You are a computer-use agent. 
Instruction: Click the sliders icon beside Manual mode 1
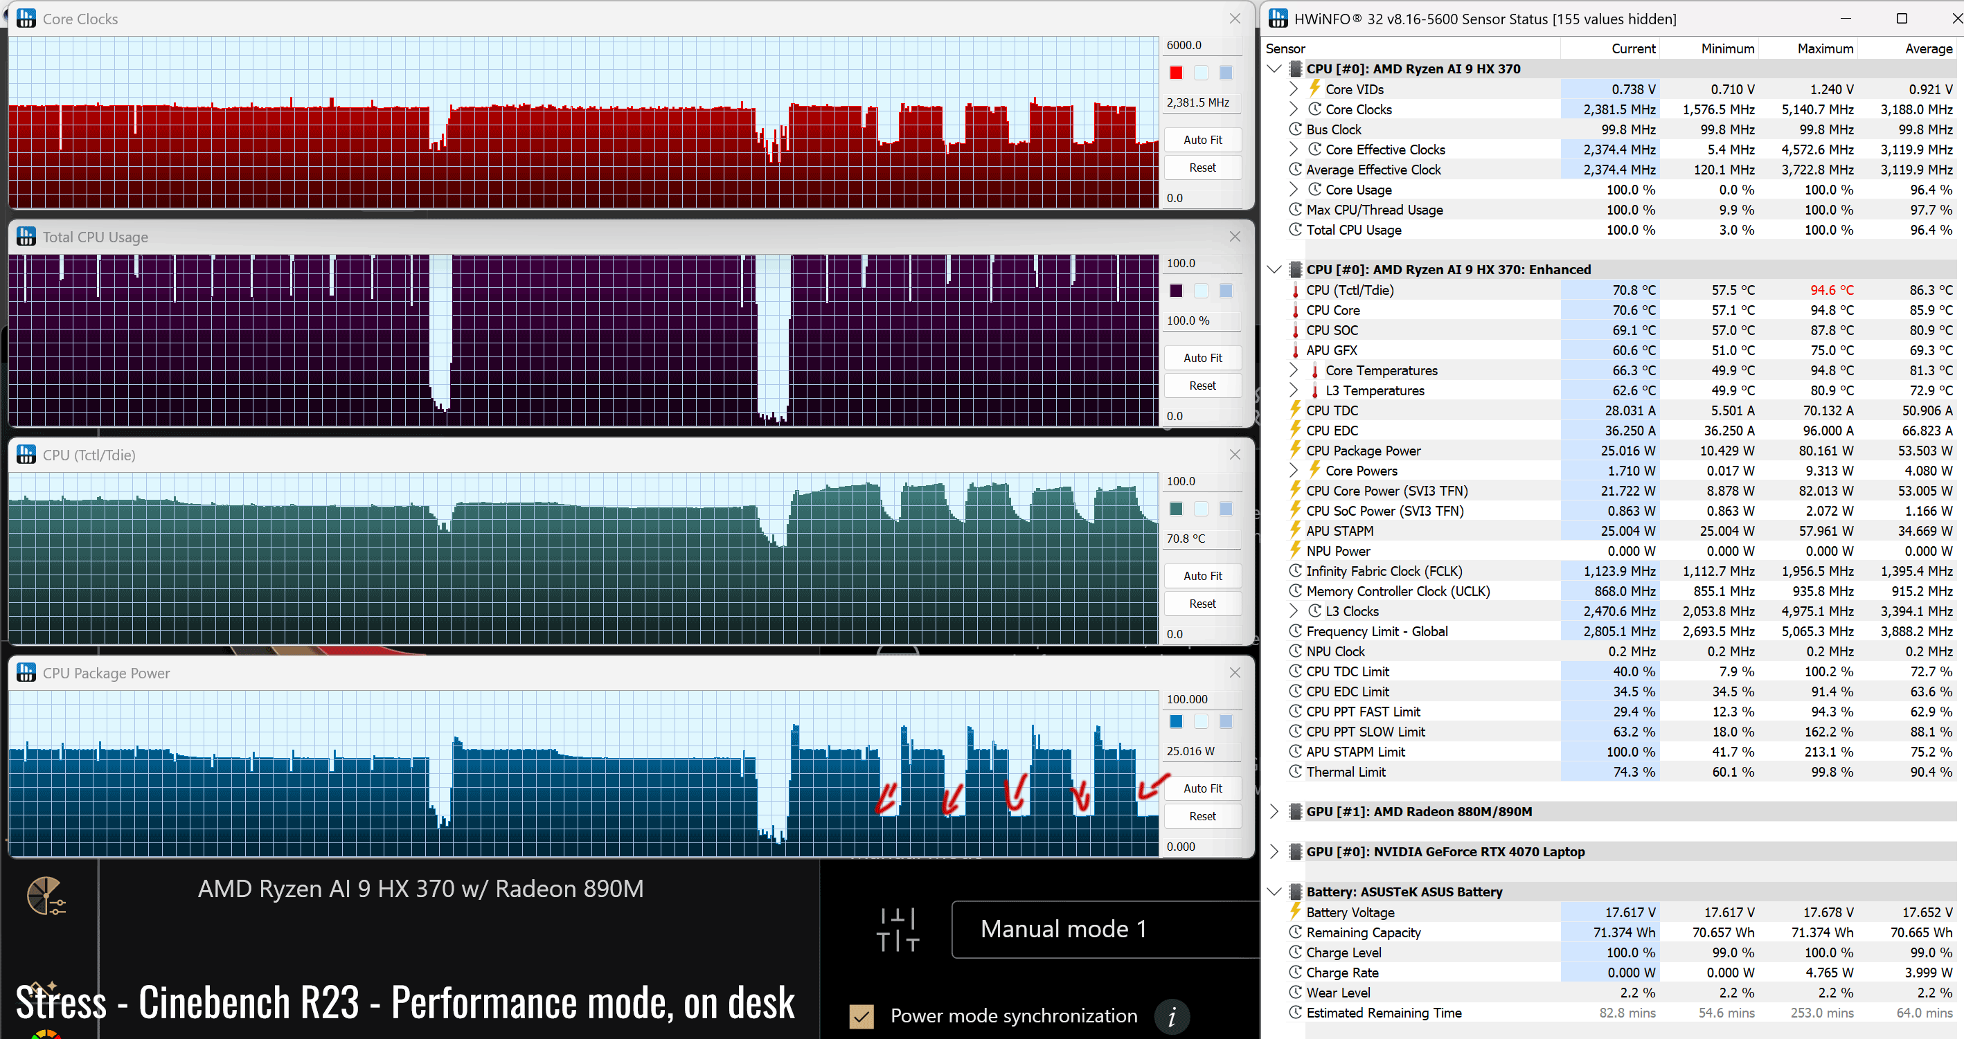tap(898, 929)
